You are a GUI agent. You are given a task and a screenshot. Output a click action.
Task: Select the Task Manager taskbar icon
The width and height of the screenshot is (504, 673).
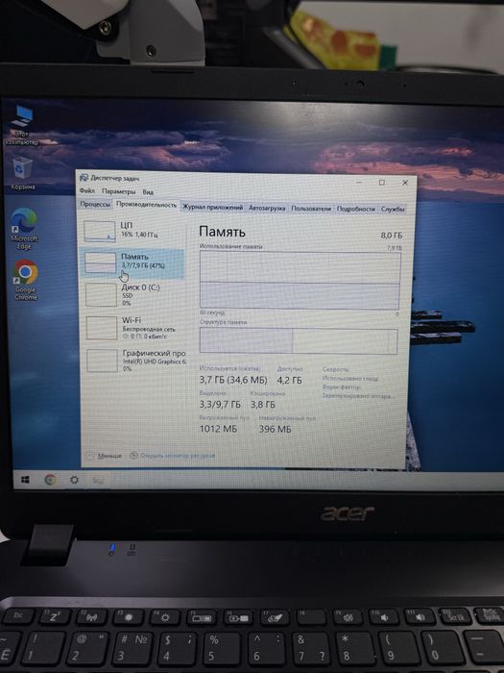pos(99,481)
